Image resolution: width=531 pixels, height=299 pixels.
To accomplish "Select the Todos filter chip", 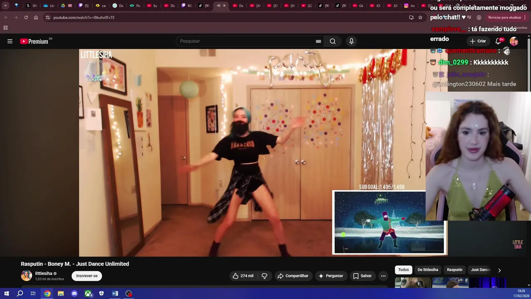I will (404, 270).
